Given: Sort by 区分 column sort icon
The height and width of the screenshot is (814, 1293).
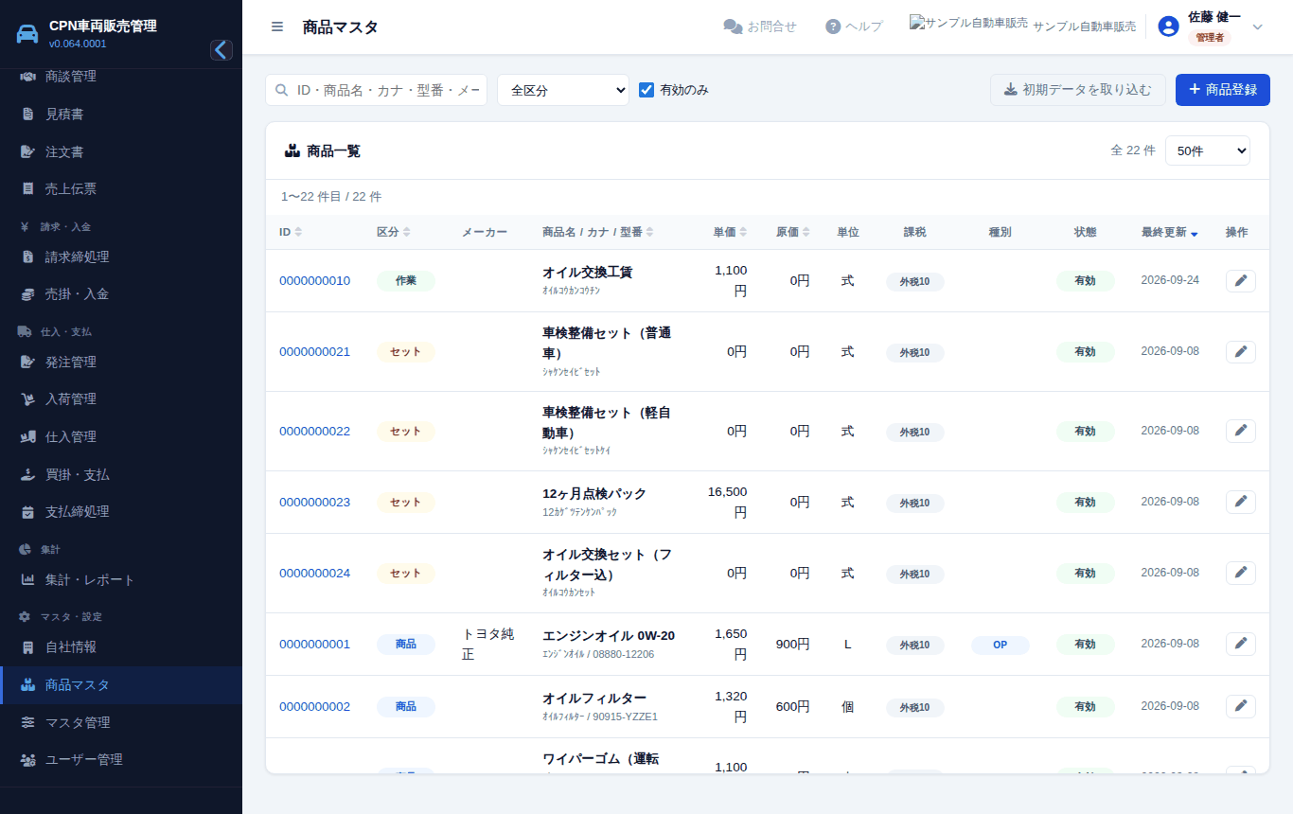Looking at the screenshot, I should tap(406, 232).
